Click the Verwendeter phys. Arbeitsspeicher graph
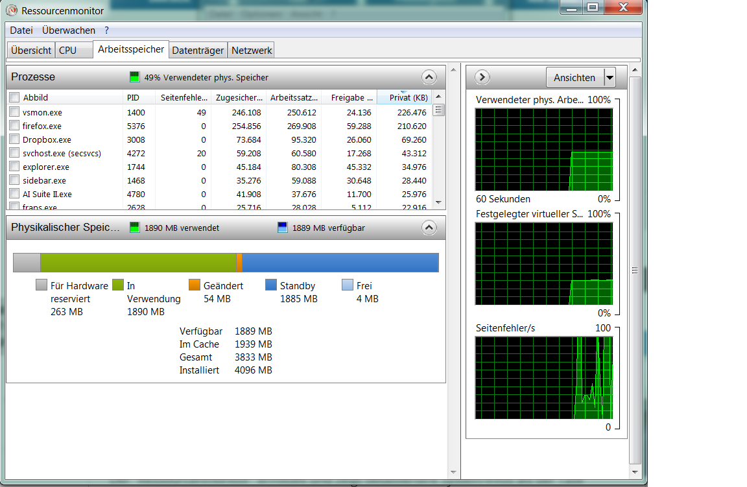This screenshot has width=747, height=487. tap(543, 150)
